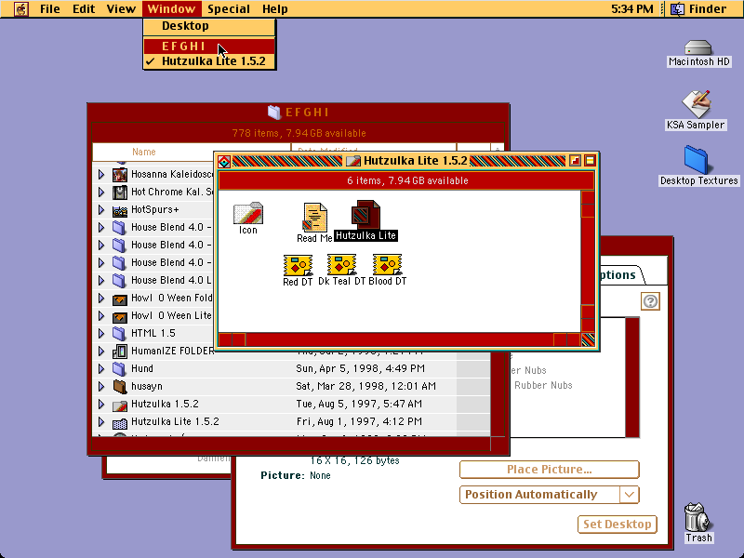744x558 pixels.
Task: Open the KSA Sampler desktop icon
Action: pyautogui.click(x=697, y=104)
